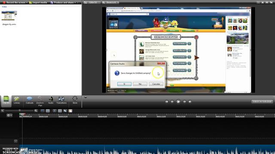
Task: Open the timeline track options gear dropdown
Action: (x=9, y=115)
